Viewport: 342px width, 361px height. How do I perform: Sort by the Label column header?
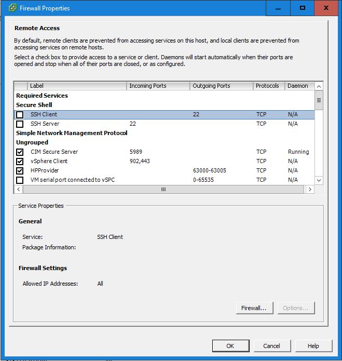coord(77,86)
